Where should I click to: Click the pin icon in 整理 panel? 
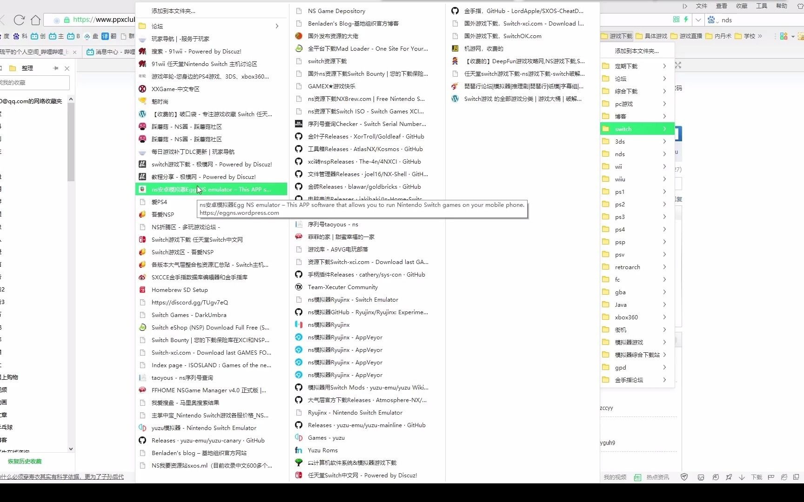tap(56, 68)
